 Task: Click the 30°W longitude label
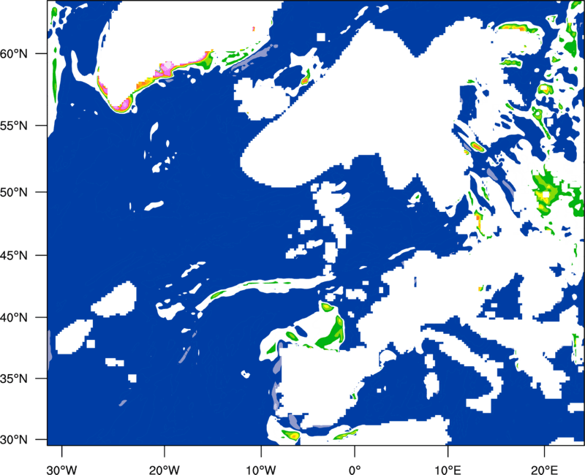click(x=62, y=470)
